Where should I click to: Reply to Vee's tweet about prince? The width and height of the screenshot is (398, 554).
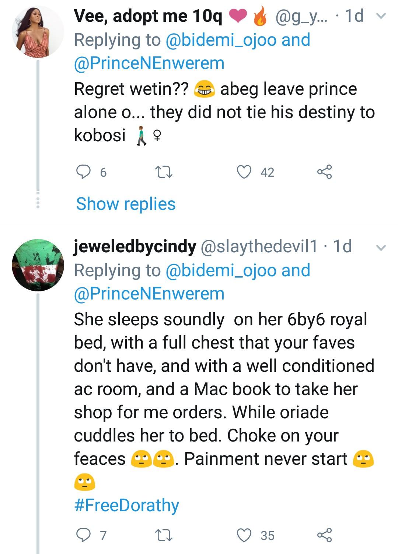coord(83,172)
